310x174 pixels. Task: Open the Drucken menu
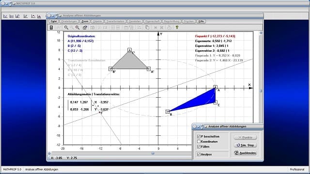tap(188, 21)
